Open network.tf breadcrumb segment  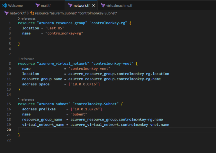coord(18,13)
